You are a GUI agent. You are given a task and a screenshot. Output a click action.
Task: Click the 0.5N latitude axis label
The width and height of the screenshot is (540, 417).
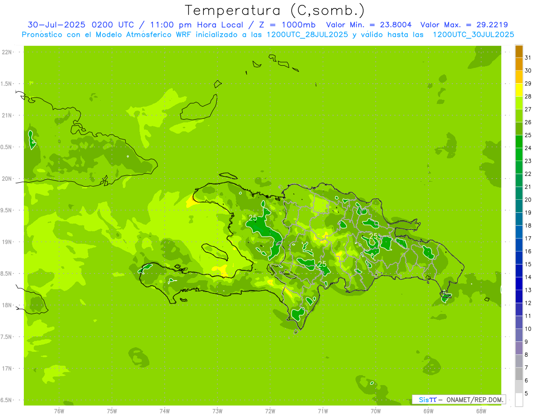pyautogui.click(x=7, y=147)
